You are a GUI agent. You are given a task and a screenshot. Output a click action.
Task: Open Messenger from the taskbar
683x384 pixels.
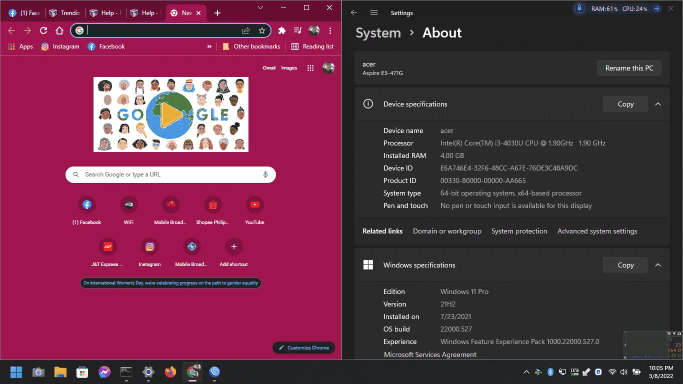click(104, 371)
